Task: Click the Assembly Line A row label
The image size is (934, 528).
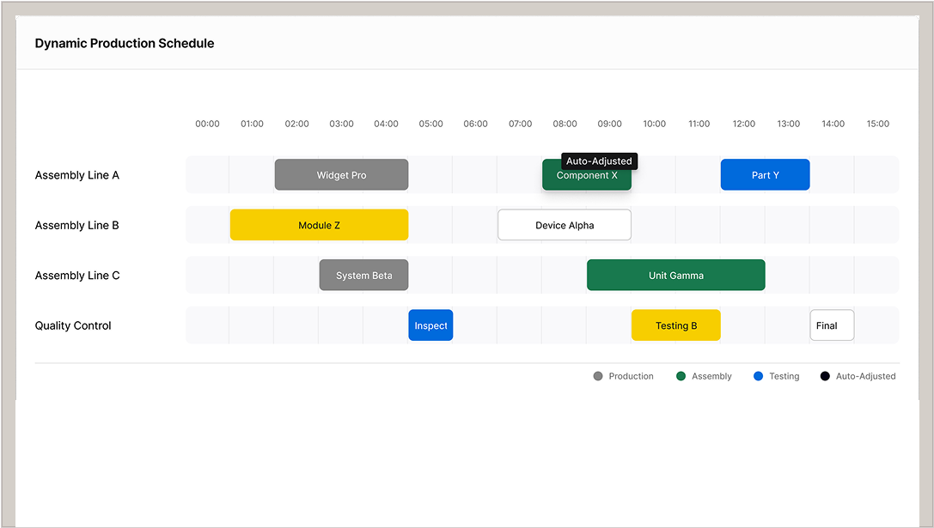Action: point(77,175)
